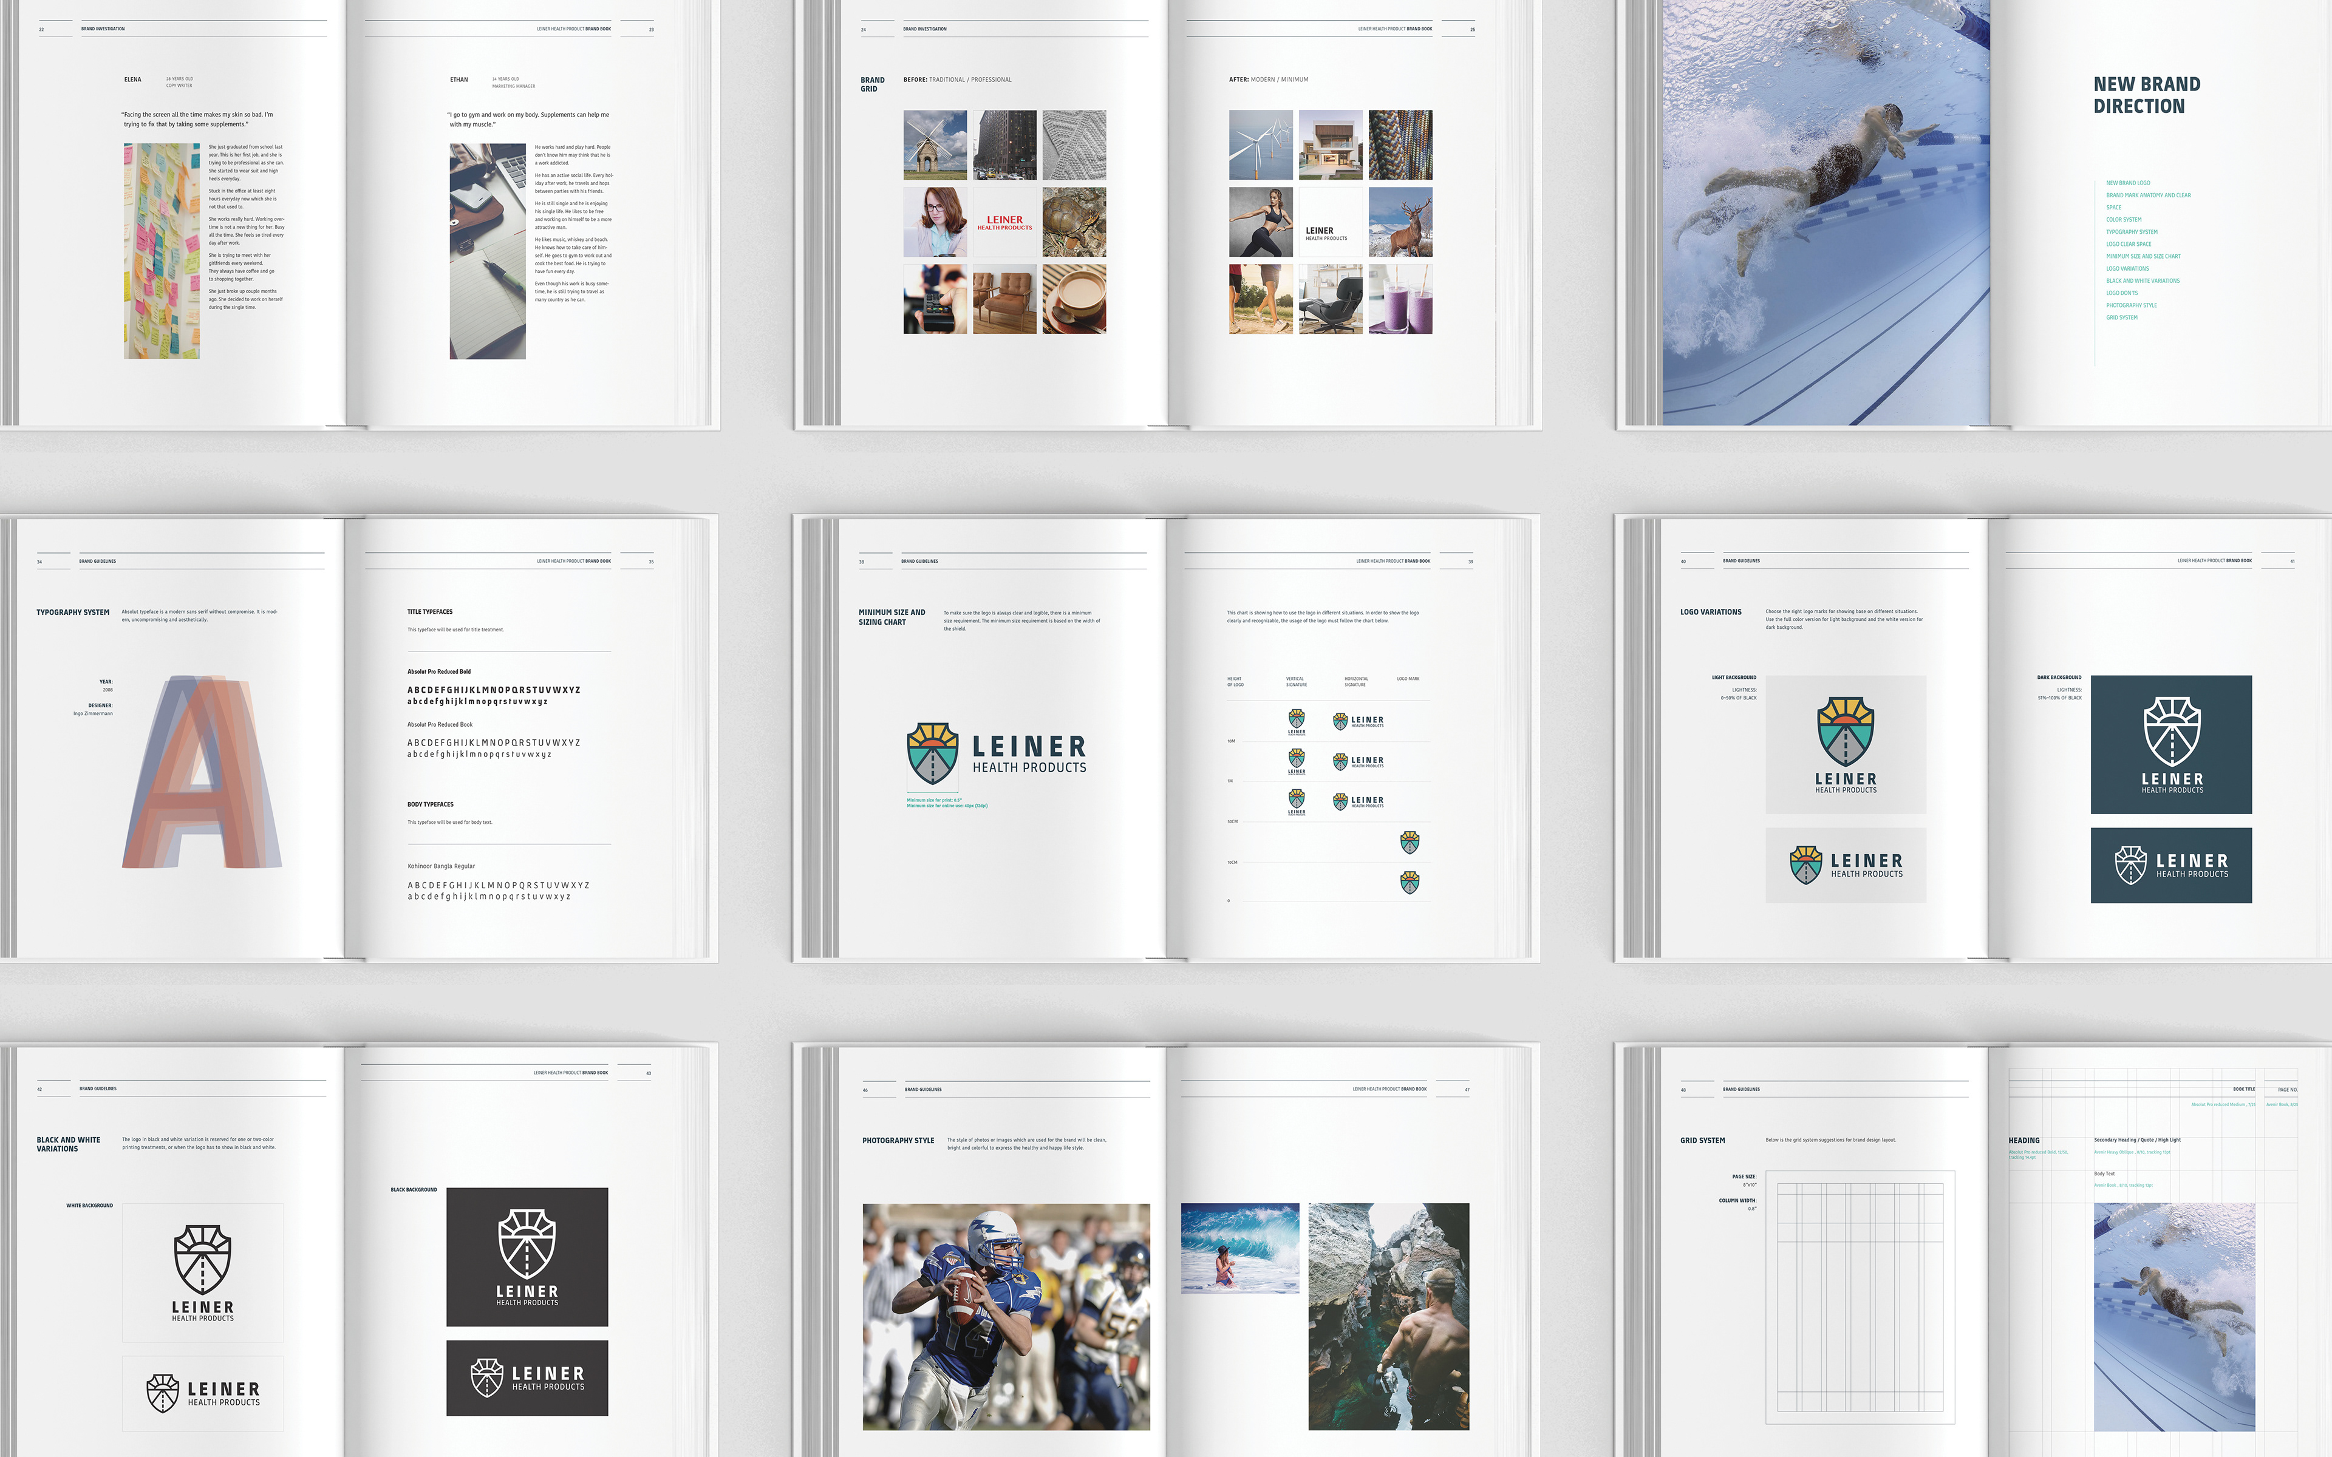Click the white horizontal logo on dark blue
This screenshot has width=2332, height=1457.
tap(2171, 865)
